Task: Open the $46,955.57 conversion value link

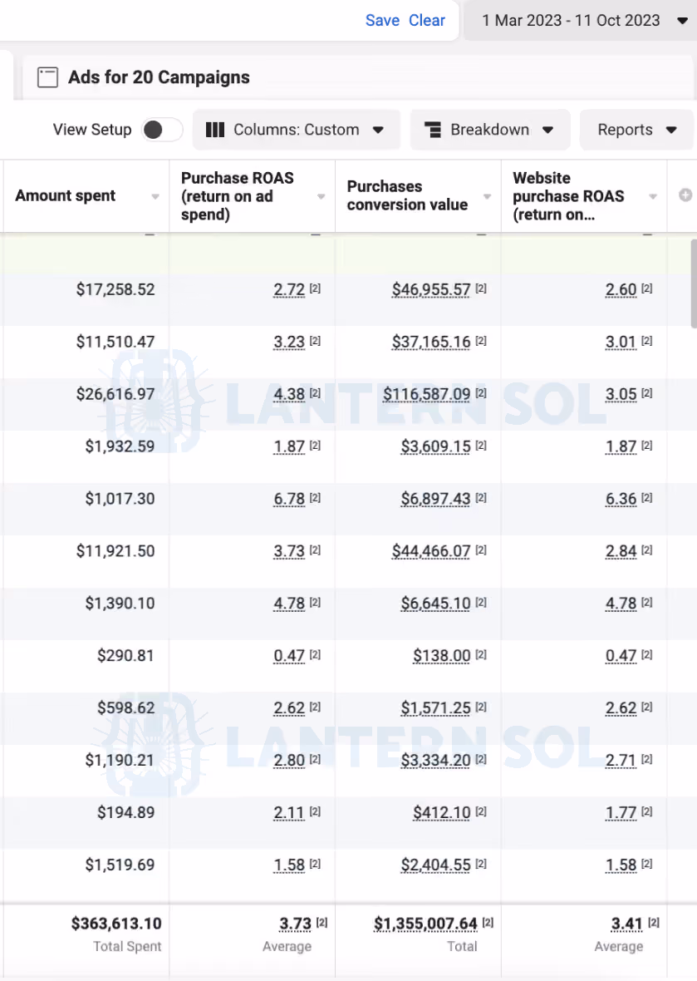Action: (431, 289)
